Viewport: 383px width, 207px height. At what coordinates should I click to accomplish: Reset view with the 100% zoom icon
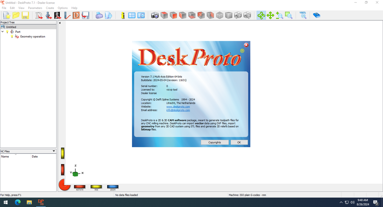click(x=303, y=15)
